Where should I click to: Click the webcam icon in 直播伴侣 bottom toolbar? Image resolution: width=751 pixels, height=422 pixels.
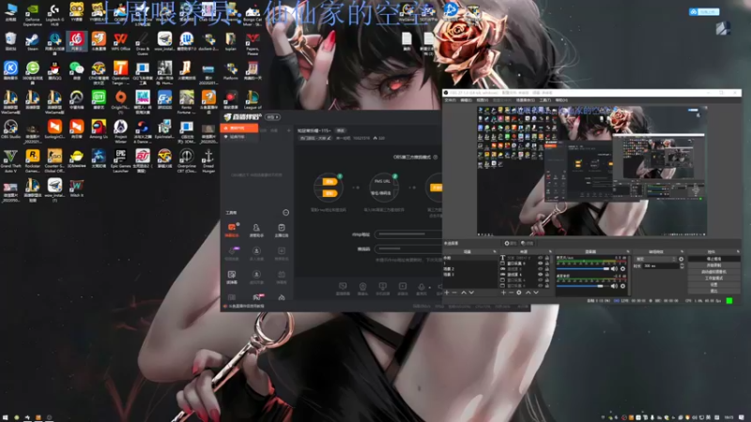pos(362,288)
